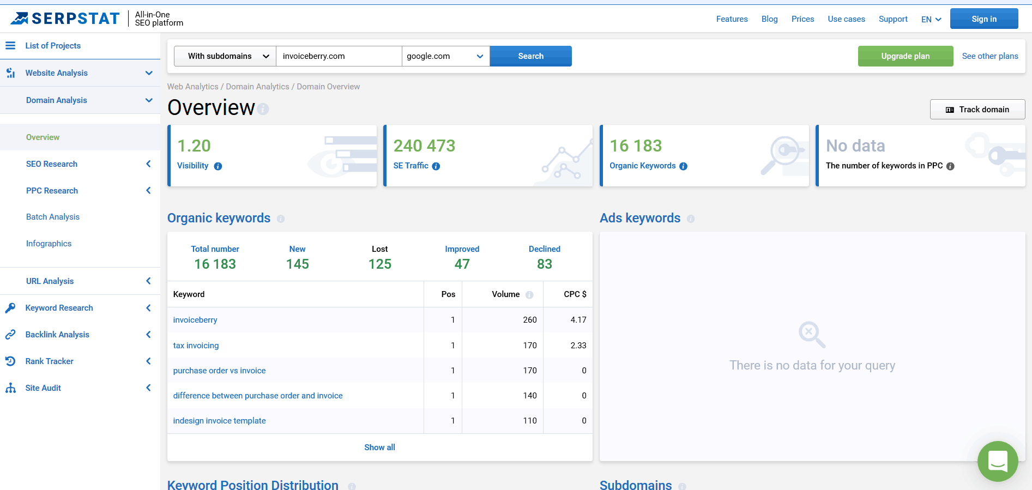The height and width of the screenshot is (490, 1032).
Task: Open Features in top navigation
Action: (732, 19)
